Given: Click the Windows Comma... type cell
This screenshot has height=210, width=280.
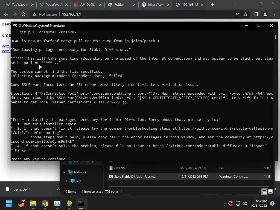Looking at the screenshot, I should point(234,177).
